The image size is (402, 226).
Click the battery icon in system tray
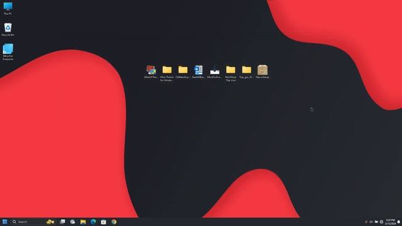pos(376,222)
